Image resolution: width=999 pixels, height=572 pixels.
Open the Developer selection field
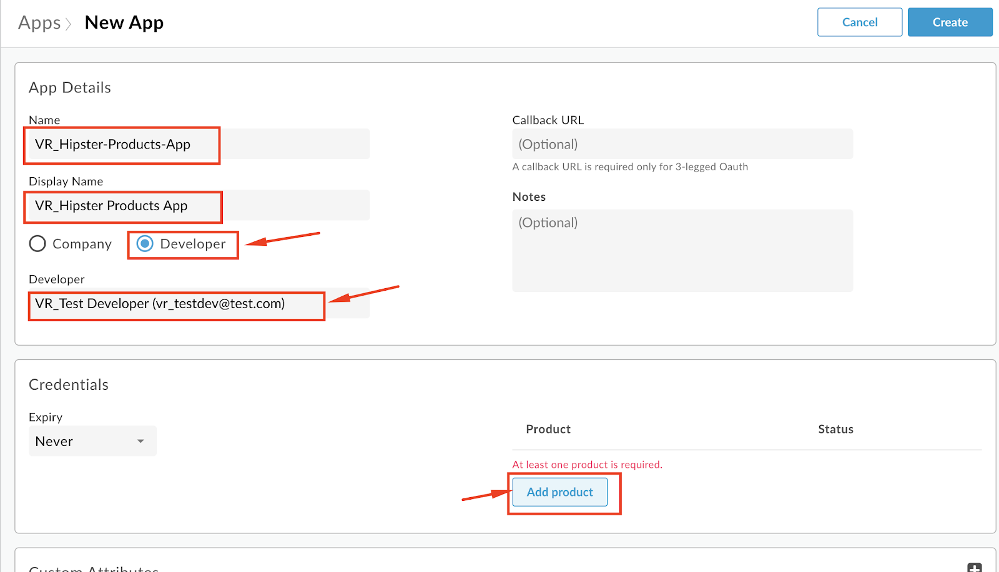pos(199,304)
